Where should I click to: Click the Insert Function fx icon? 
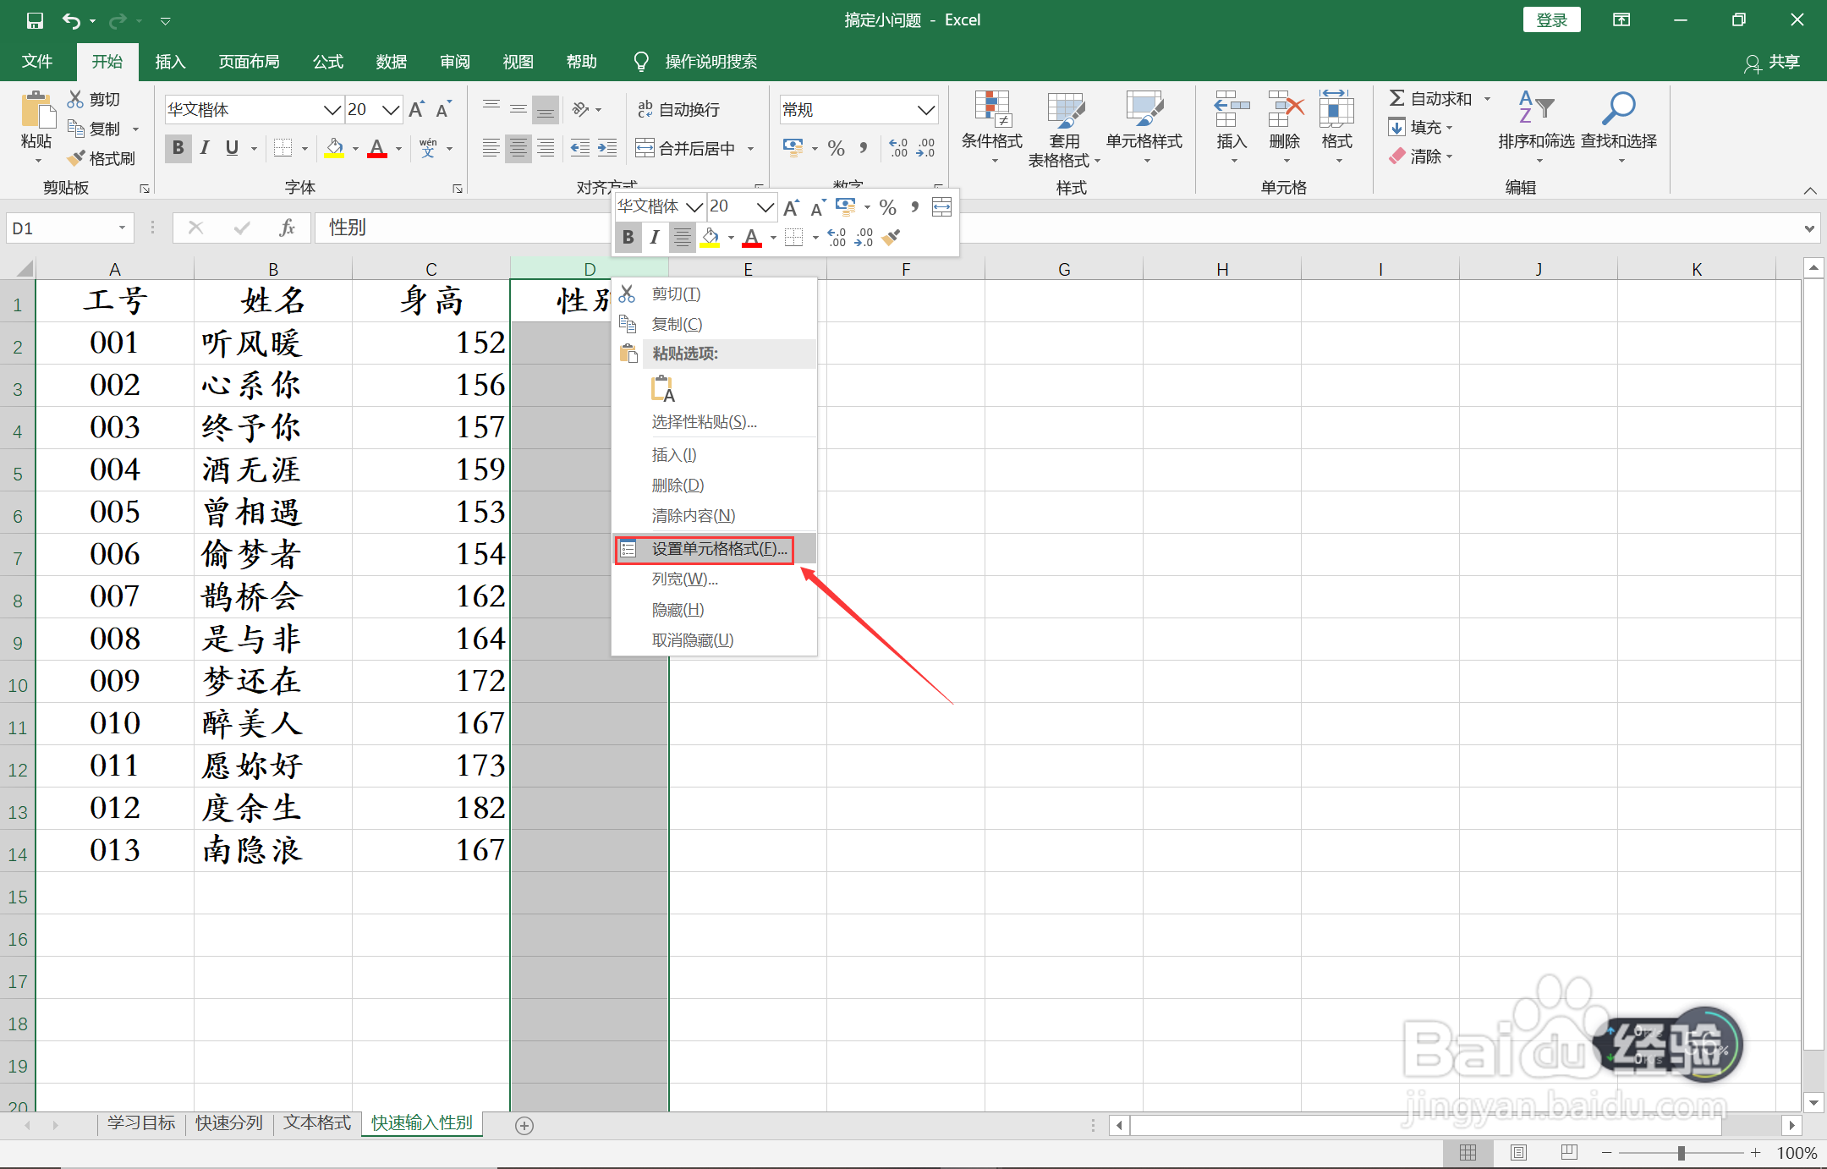287,228
